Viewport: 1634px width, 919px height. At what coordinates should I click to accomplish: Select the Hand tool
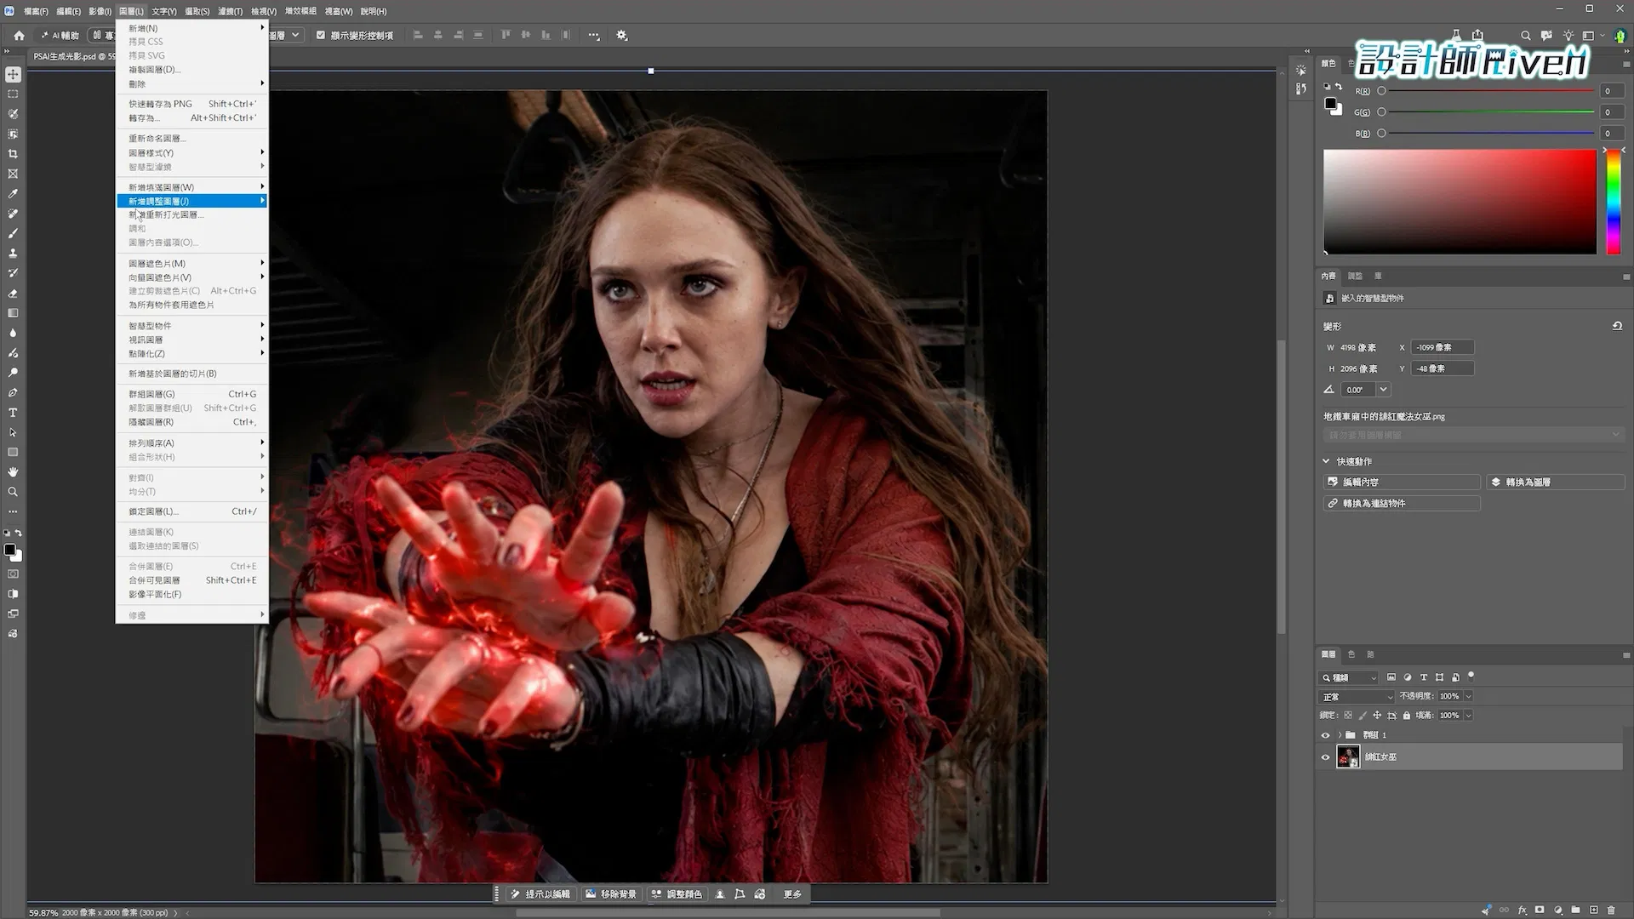point(13,472)
